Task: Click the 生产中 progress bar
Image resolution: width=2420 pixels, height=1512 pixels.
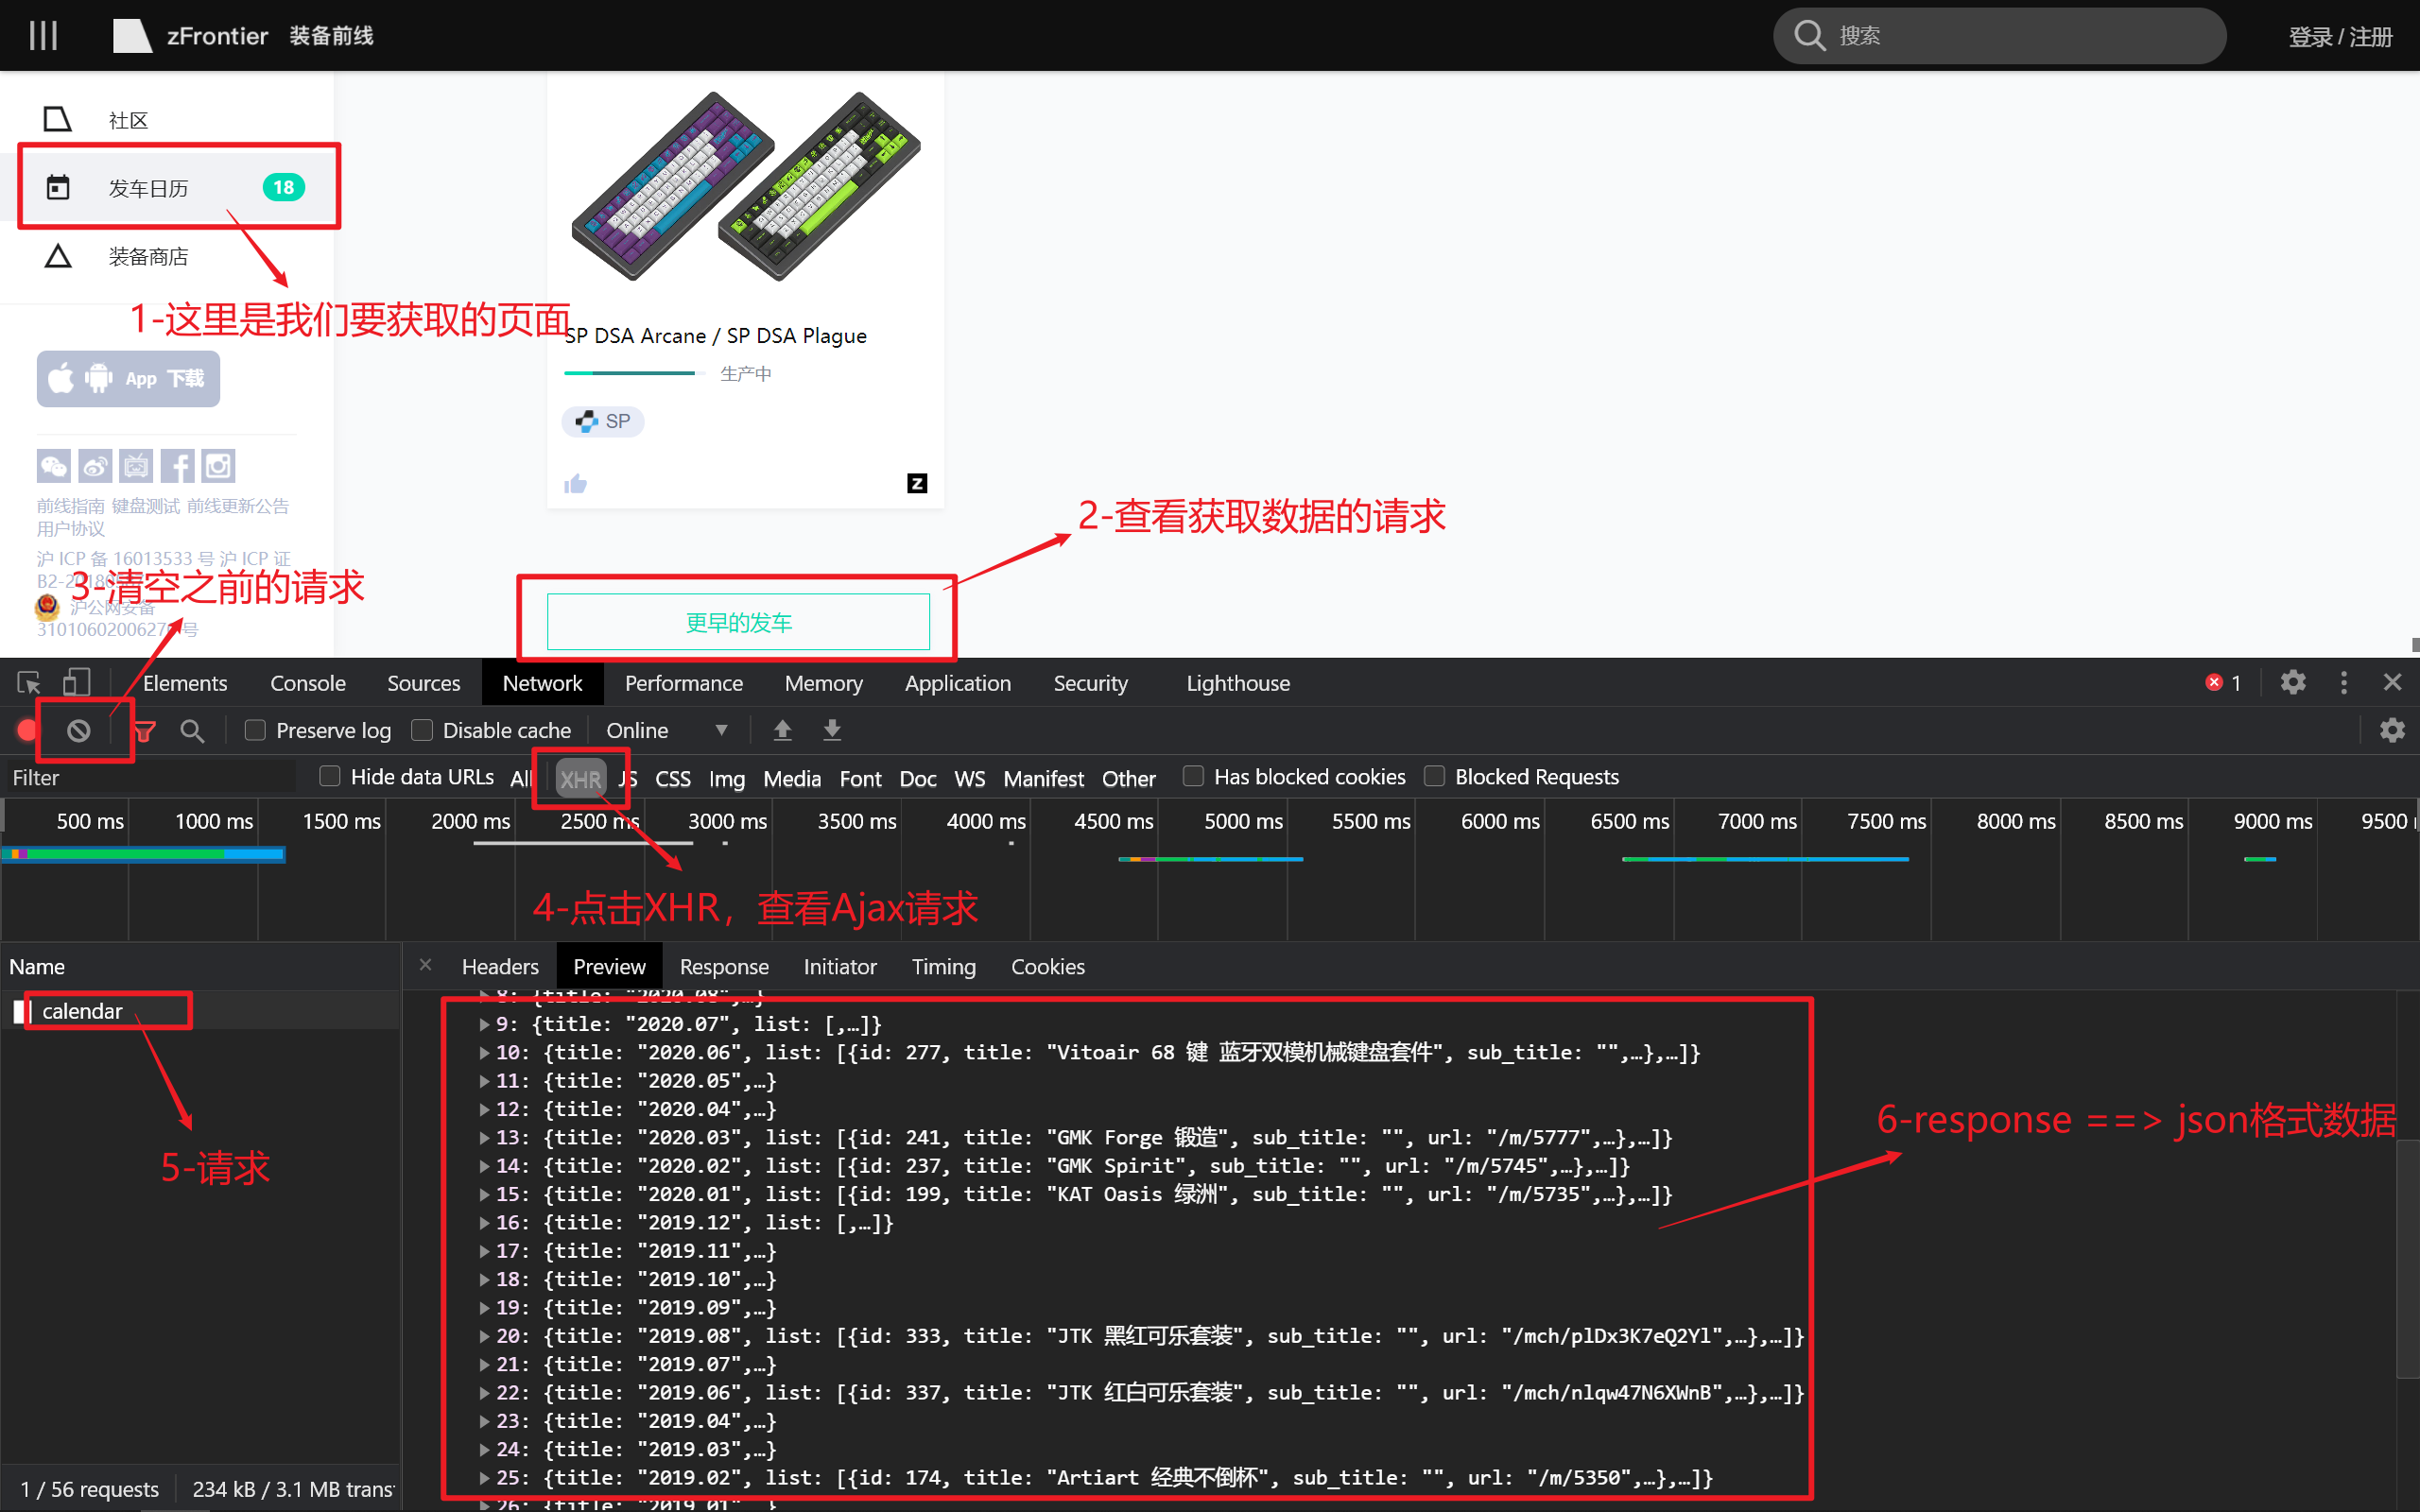Action: [x=634, y=373]
